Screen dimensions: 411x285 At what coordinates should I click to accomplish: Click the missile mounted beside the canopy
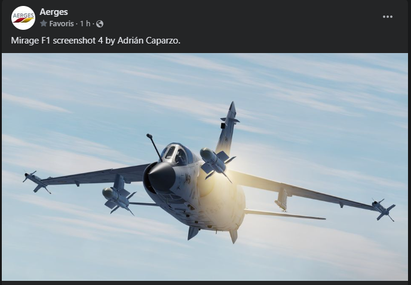(216, 163)
